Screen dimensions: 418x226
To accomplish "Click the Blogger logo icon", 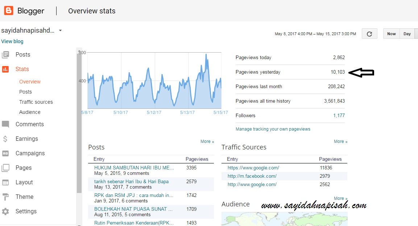I will (9, 11).
